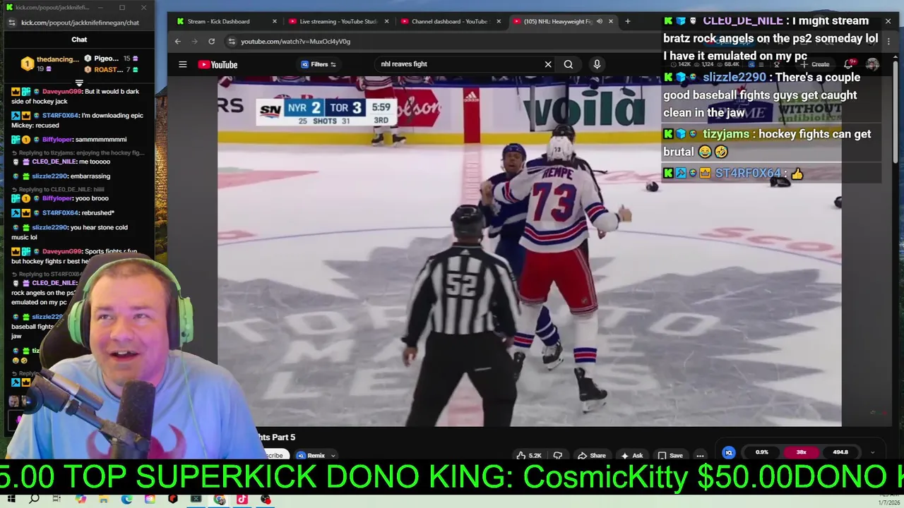The width and height of the screenshot is (904, 508).
Task: Pause the hockey fight video player
Action: click(x=529, y=250)
